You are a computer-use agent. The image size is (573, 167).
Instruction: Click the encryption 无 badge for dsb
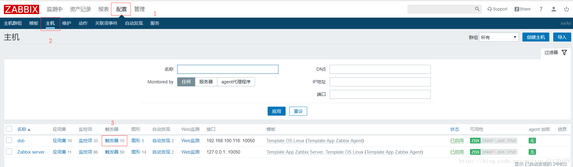click(x=532, y=141)
